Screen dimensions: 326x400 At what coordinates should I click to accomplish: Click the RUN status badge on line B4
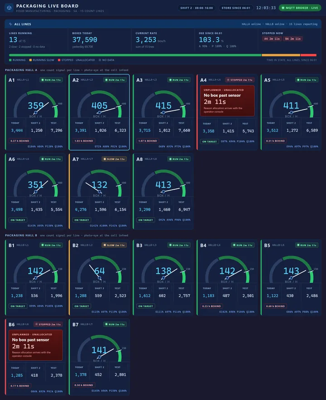(x=243, y=245)
